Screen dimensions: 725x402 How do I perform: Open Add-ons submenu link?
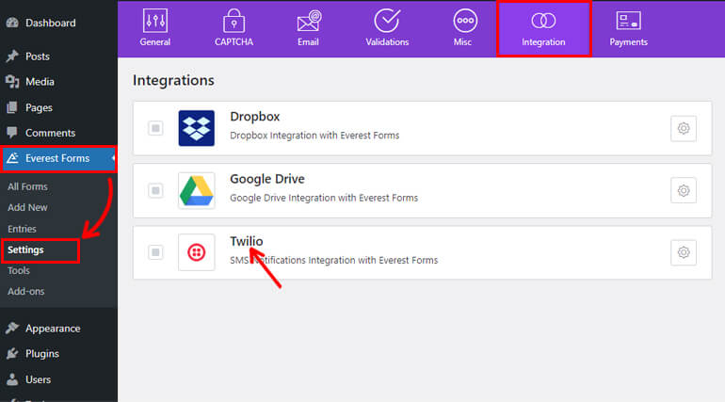[26, 292]
